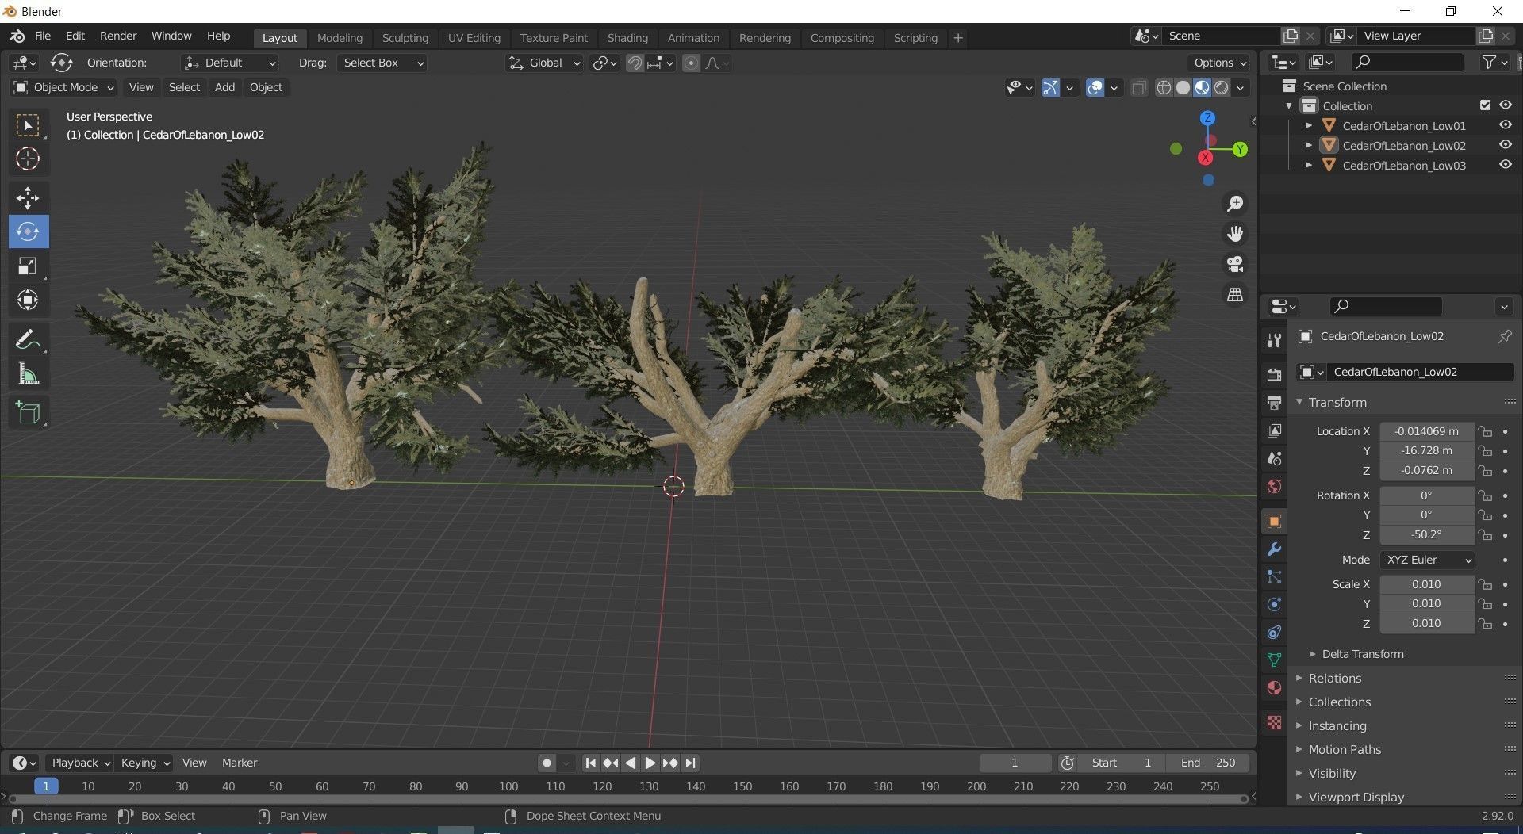Choose the Move tool
This screenshot has height=834, width=1523.
tap(28, 198)
